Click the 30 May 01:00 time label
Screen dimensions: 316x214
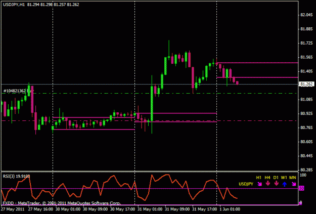pyautogui.click(x=68, y=209)
